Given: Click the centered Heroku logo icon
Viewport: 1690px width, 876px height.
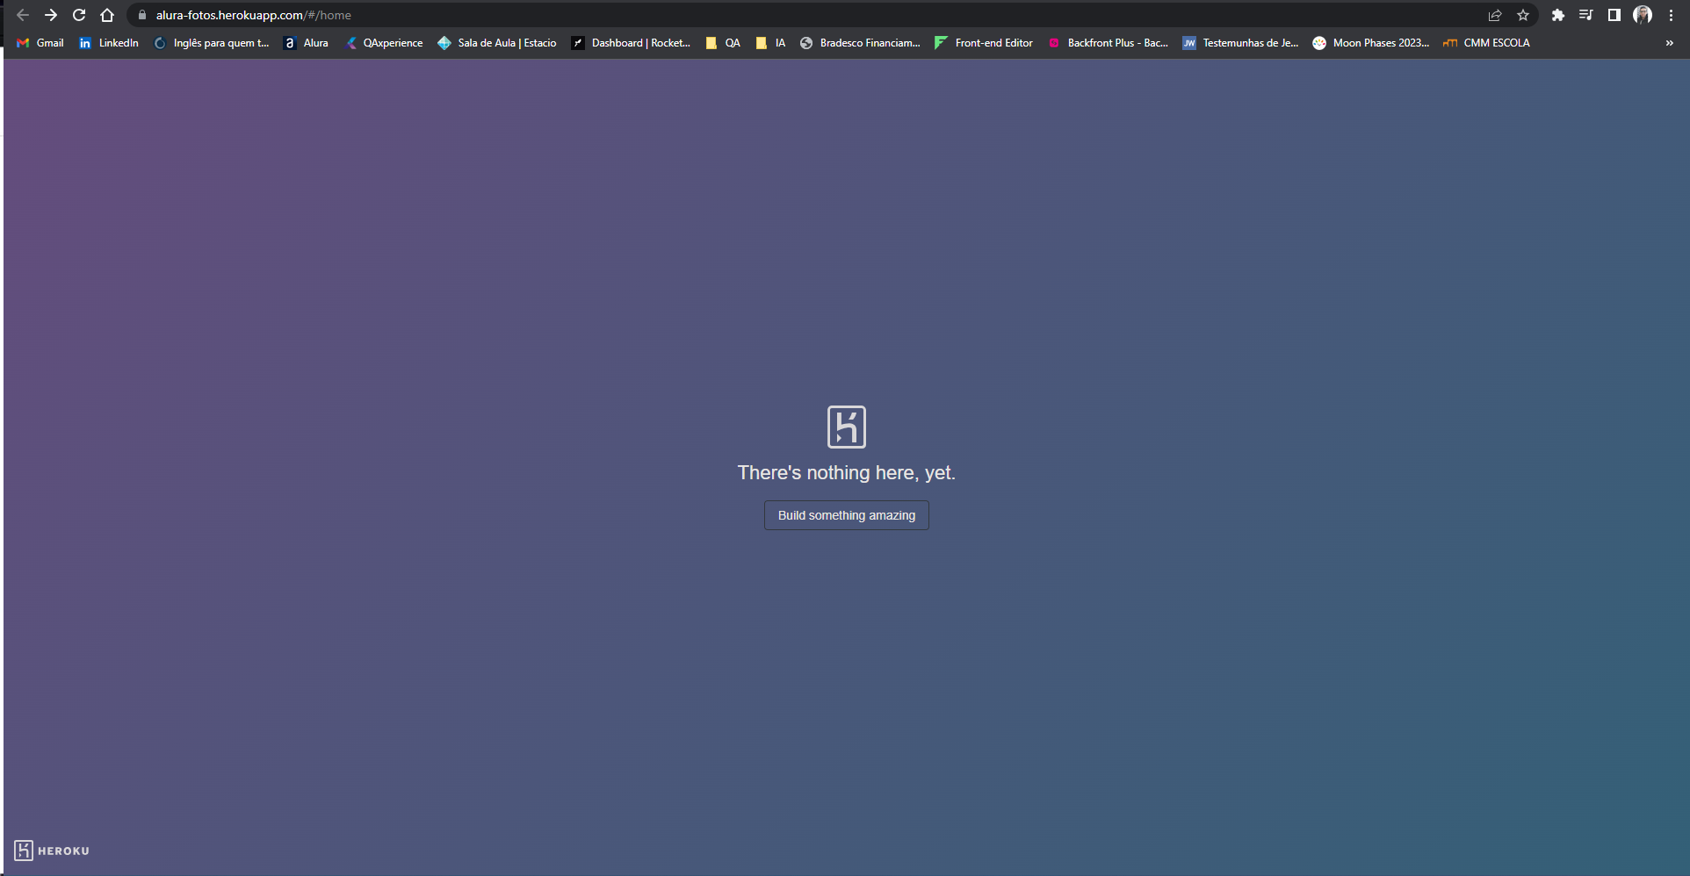Looking at the screenshot, I should pos(847,427).
